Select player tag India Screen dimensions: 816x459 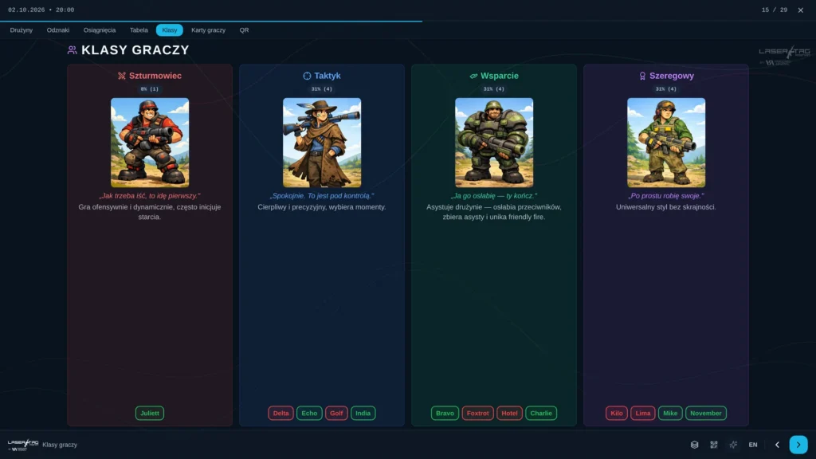pyautogui.click(x=363, y=414)
